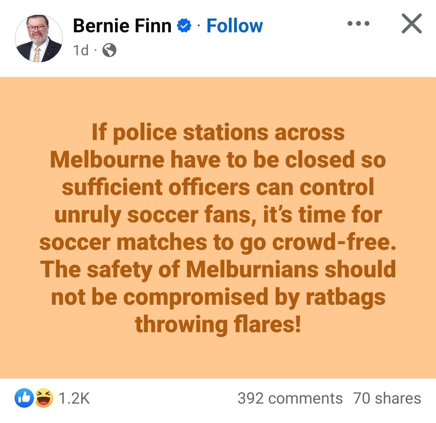The height and width of the screenshot is (423, 436).
Task: Open Bernie Finn's profile picture
Action: click(x=39, y=38)
